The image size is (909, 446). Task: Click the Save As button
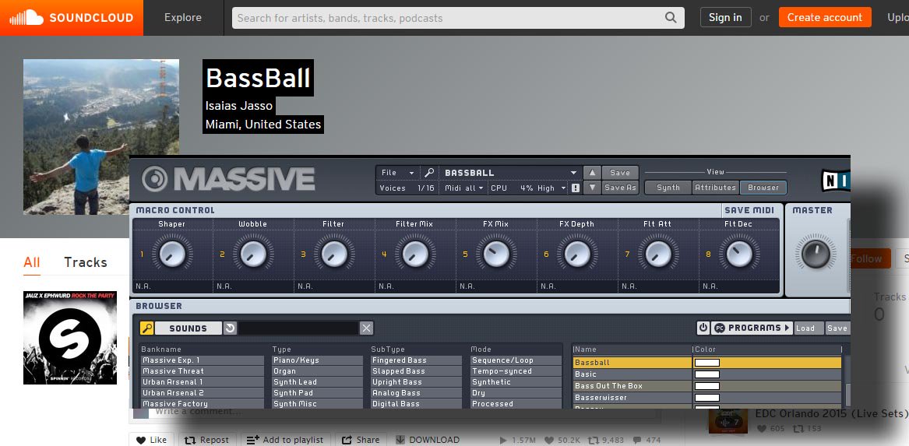(620, 188)
